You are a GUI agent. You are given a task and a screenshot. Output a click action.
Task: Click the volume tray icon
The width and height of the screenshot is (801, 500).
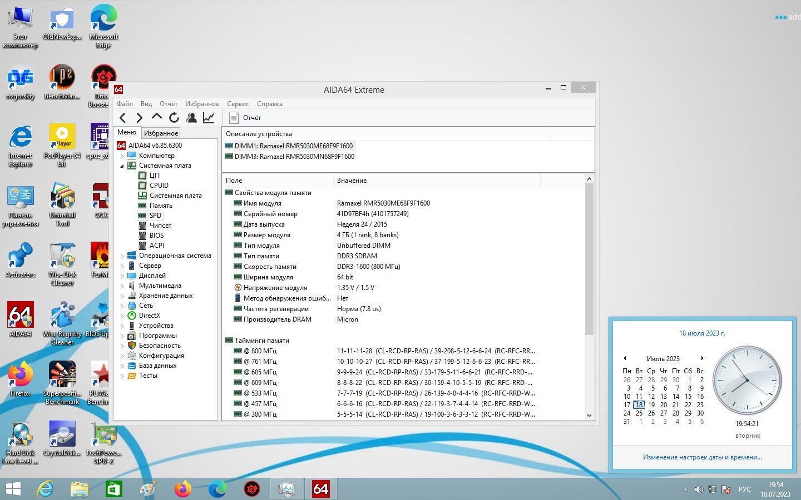(x=699, y=489)
